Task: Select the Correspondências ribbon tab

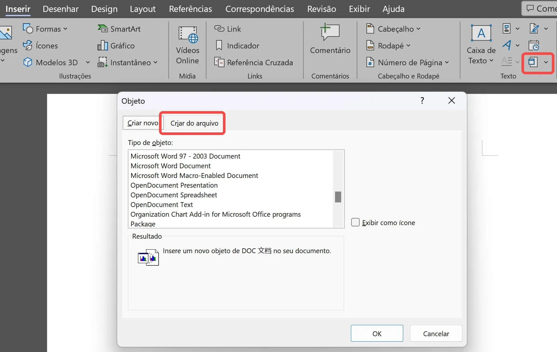Action: (260, 9)
